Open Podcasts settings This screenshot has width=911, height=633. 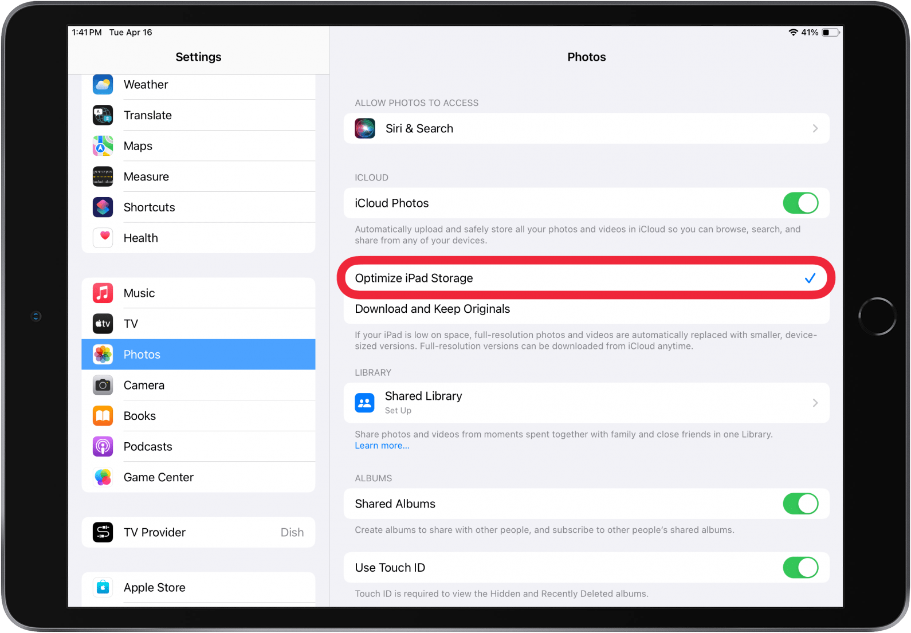[x=198, y=446]
